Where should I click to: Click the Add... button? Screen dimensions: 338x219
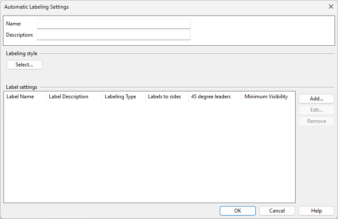316,99
